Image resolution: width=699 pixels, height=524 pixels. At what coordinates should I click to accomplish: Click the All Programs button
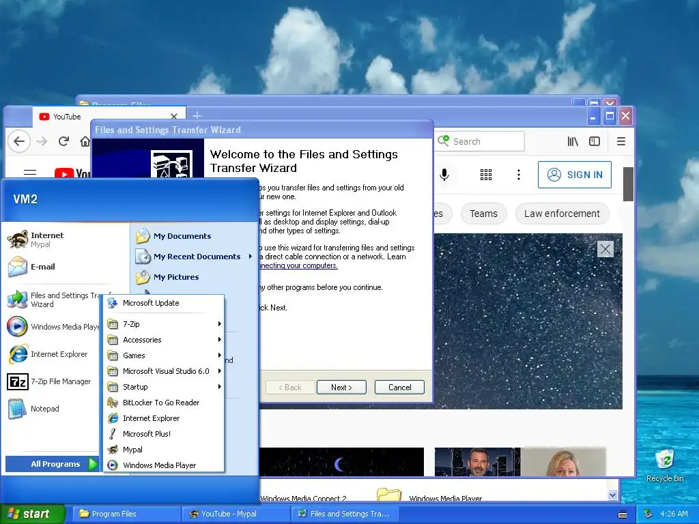(x=52, y=464)
